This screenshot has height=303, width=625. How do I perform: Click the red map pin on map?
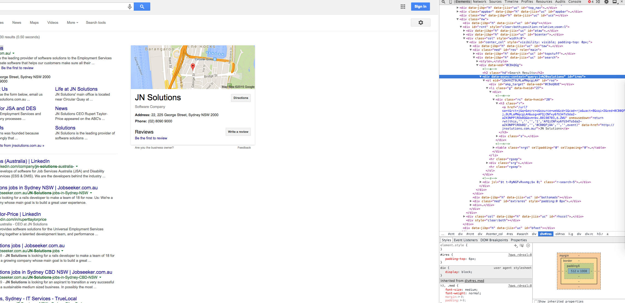pyautogui.click(x=193, y=66)
